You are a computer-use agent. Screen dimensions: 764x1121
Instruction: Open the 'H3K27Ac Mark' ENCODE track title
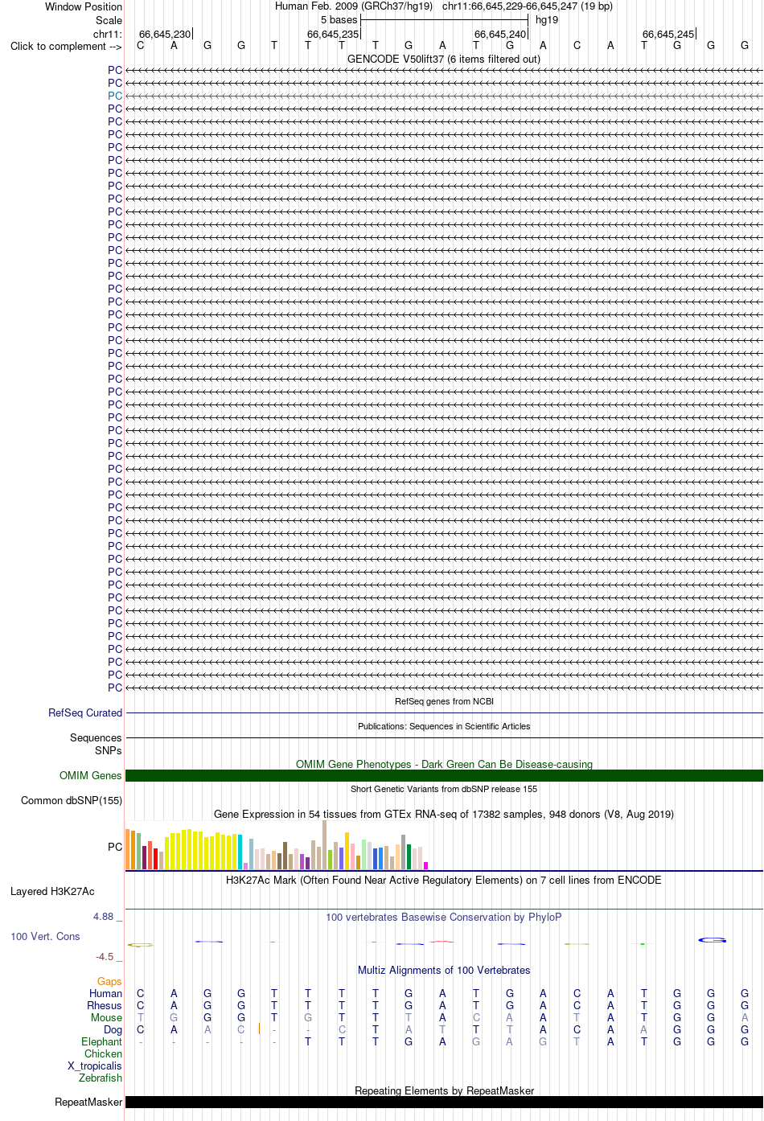(444, 880)
